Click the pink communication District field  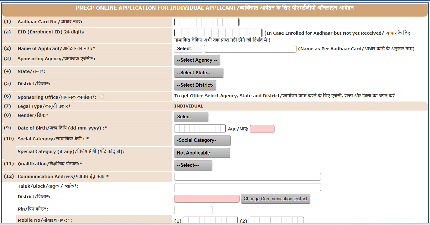tap(207, 199)
